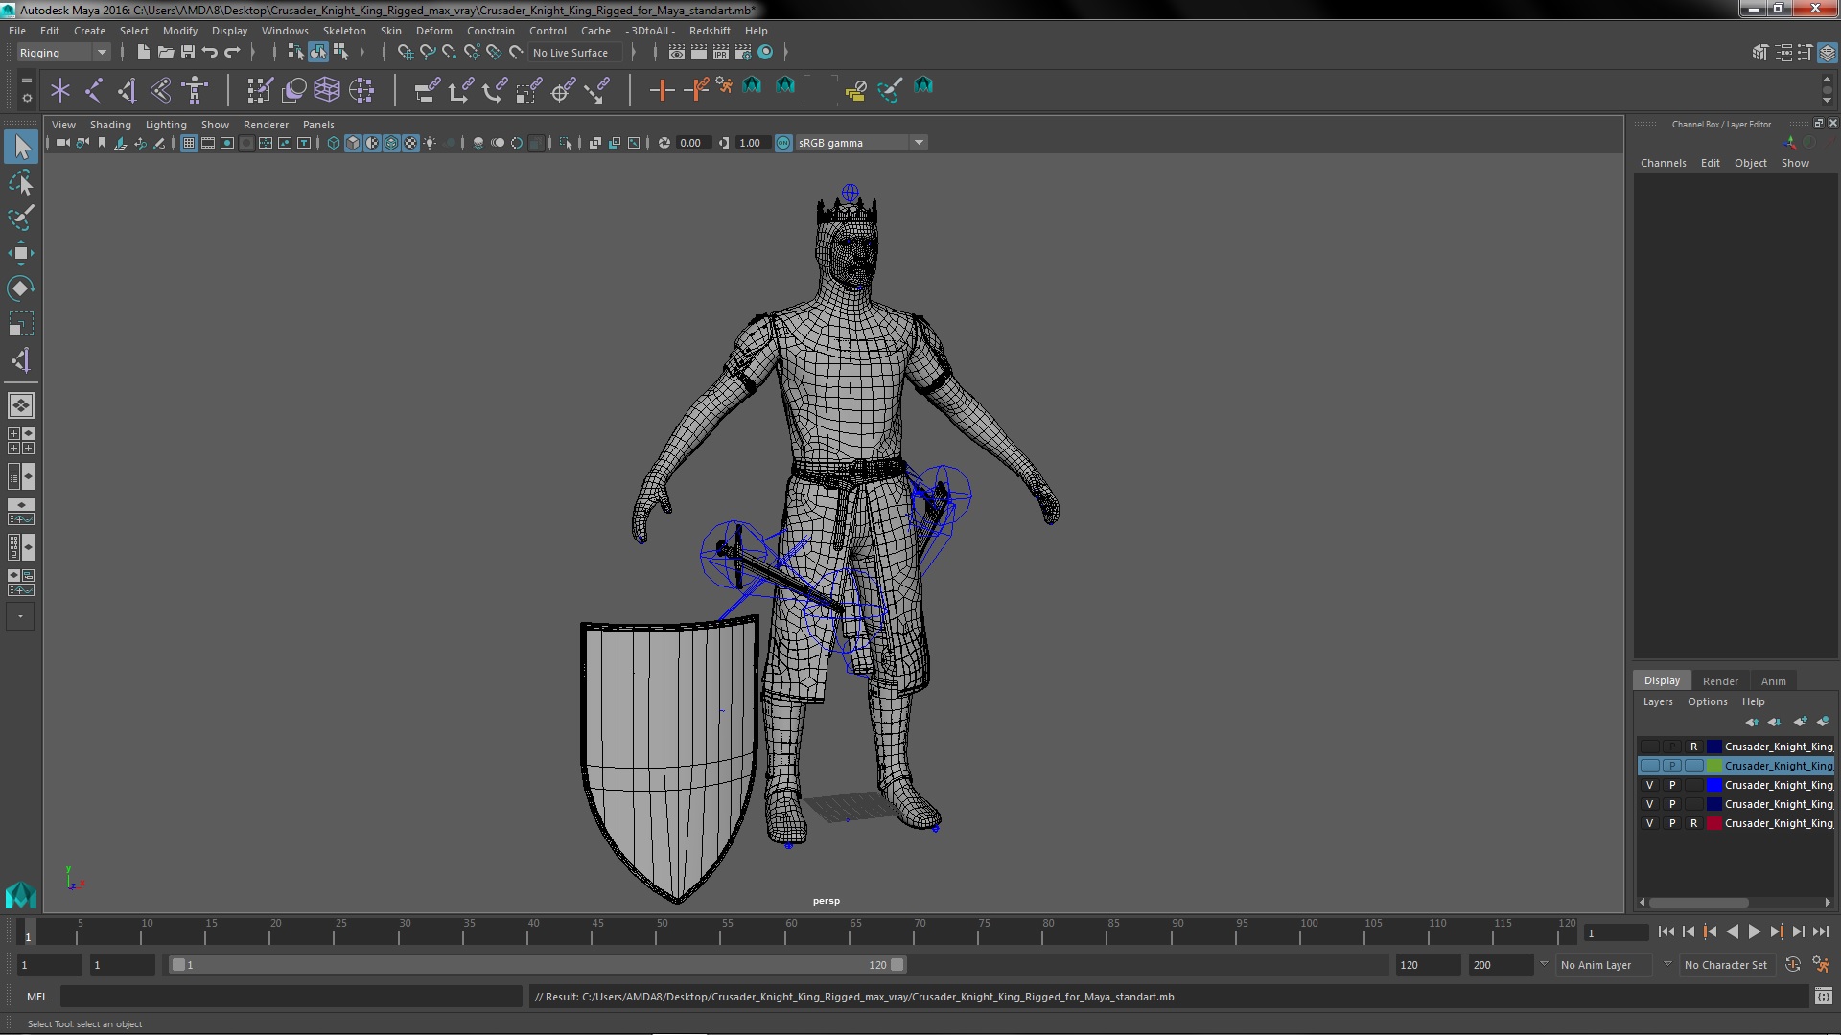Click the Create Cluster shelf icon

(361, 90)
